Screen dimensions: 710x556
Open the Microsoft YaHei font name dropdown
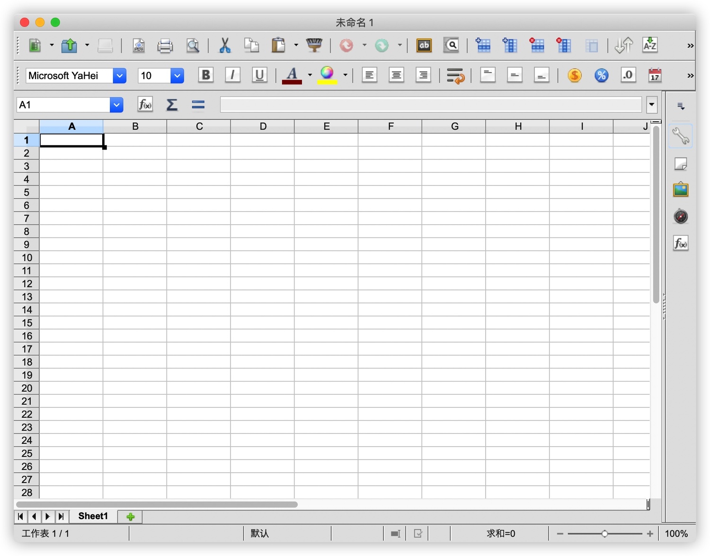point(120,76)
